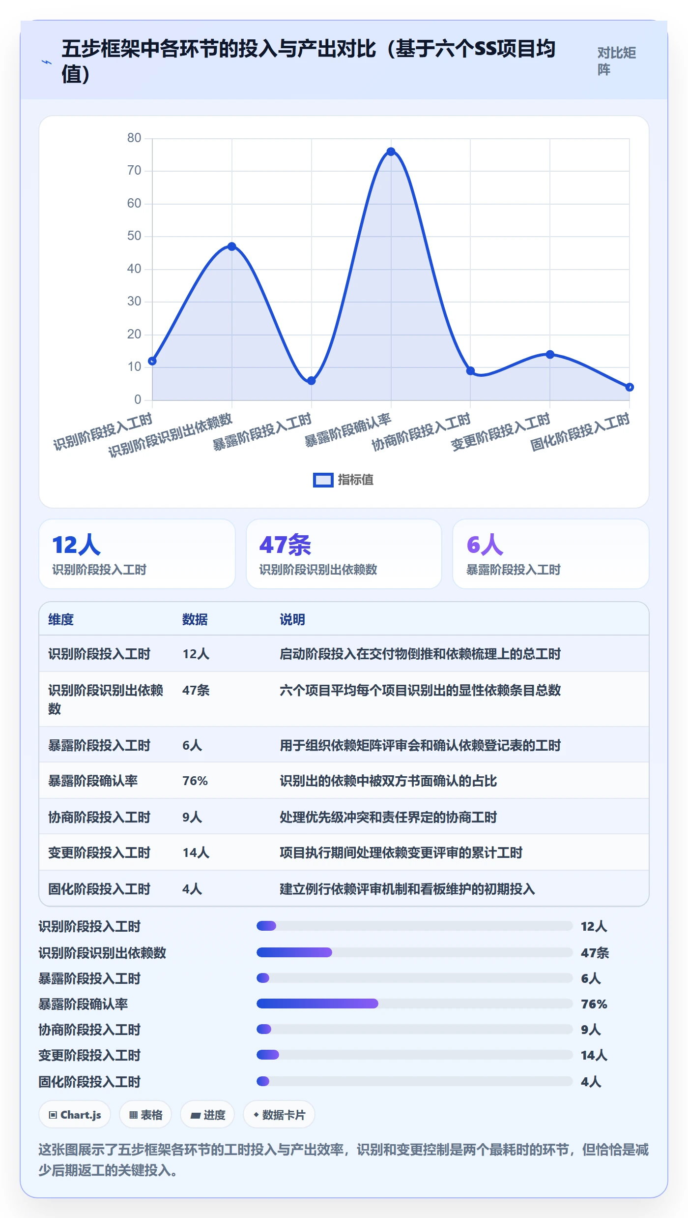Open the 12人 识别阶段投入工时 card
The width and height of the screenshot is (688, 1218).
(x=137, y=554)
